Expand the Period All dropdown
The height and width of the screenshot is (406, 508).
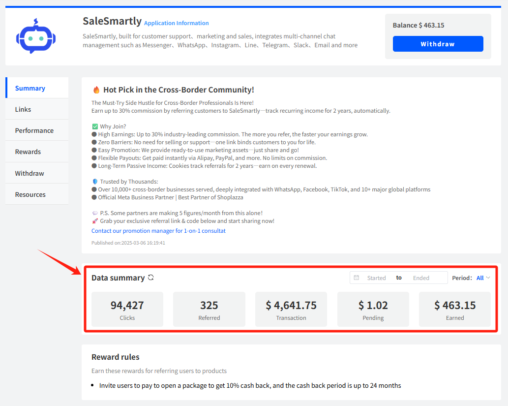point(483,278)
